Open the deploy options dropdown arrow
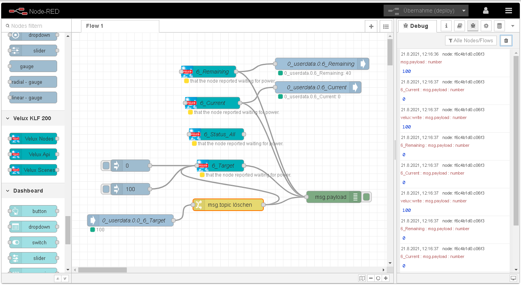 tap(464, 11)
